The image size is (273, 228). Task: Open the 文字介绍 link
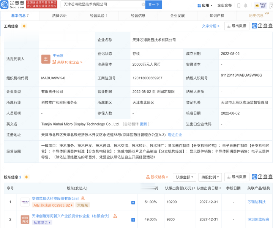point(211,26)
